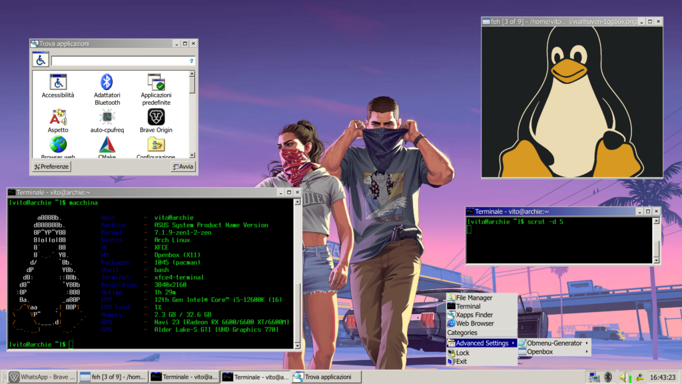Click the Avvia launch button
Screen dimensions: 682x384
[x=183, y=166]
